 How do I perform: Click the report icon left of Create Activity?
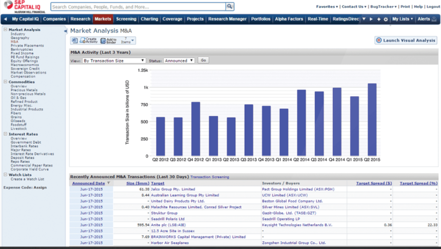74,40
